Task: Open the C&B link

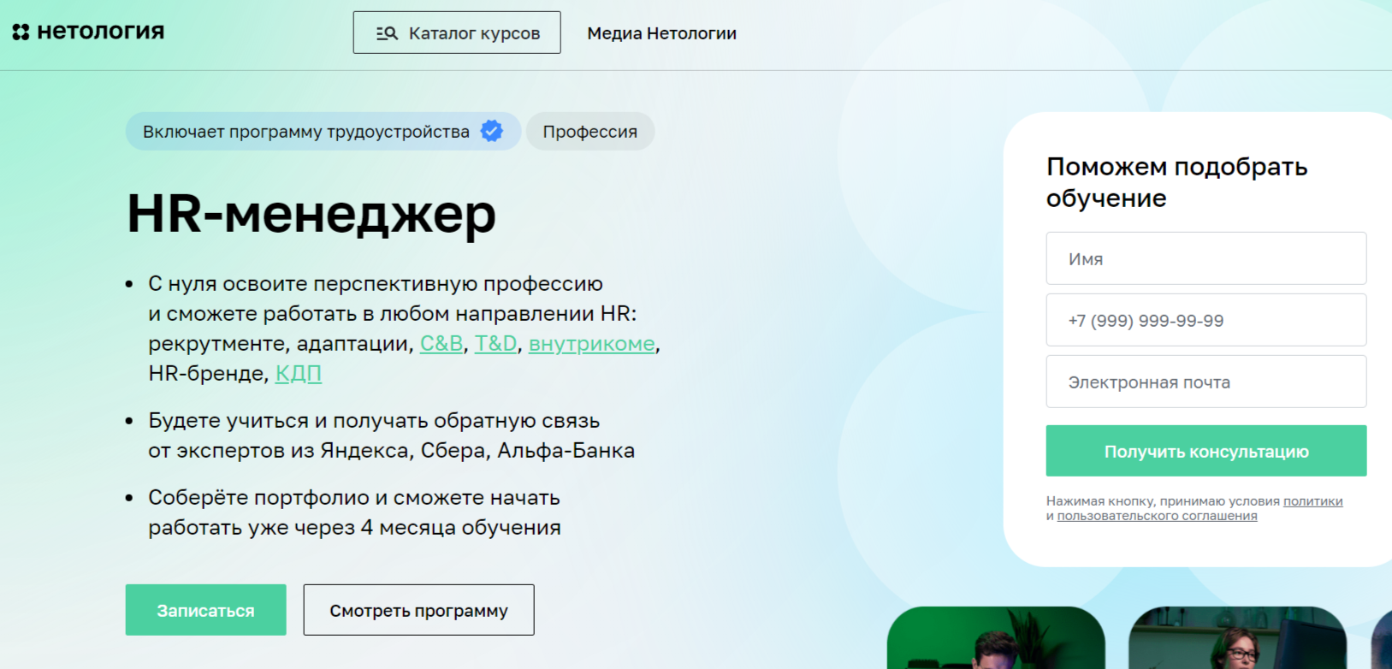Action: coord(441,343)
